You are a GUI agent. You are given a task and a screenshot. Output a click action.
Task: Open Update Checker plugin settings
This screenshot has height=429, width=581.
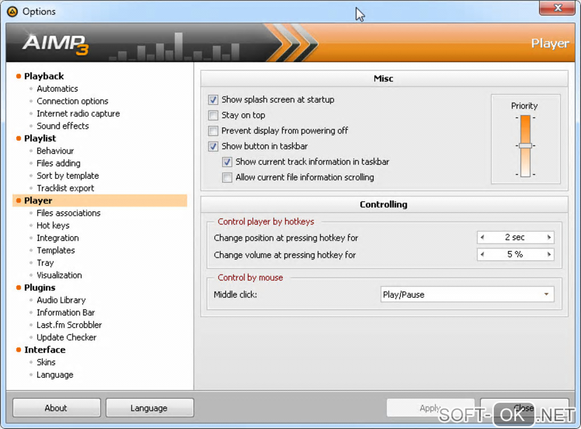pyautogui.click(x=66, y=337)
